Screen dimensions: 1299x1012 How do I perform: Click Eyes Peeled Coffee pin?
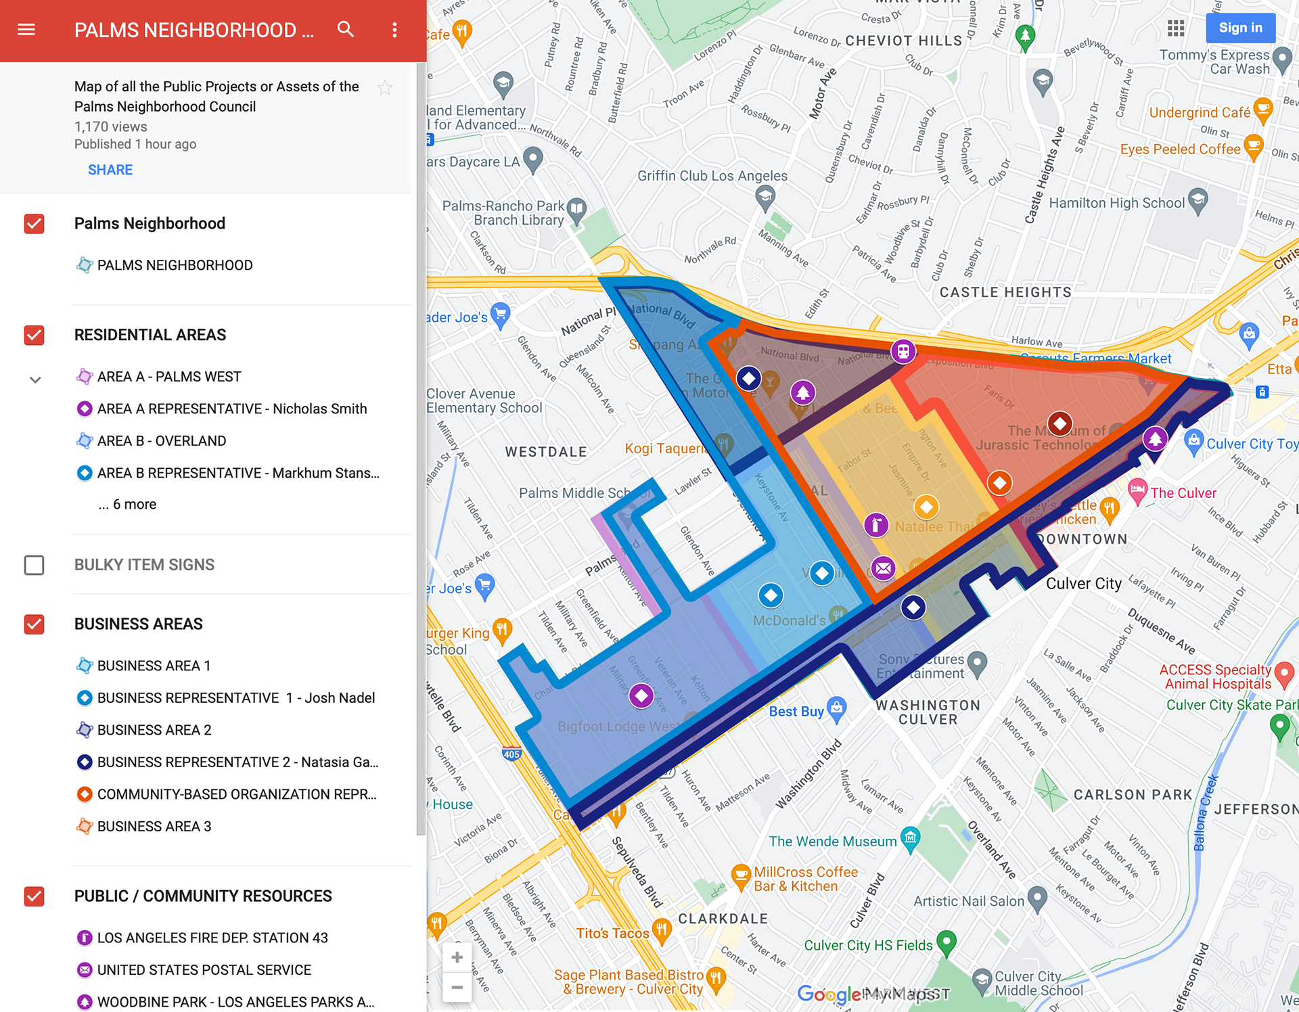pyautogui.click(x=1254, y=147)
